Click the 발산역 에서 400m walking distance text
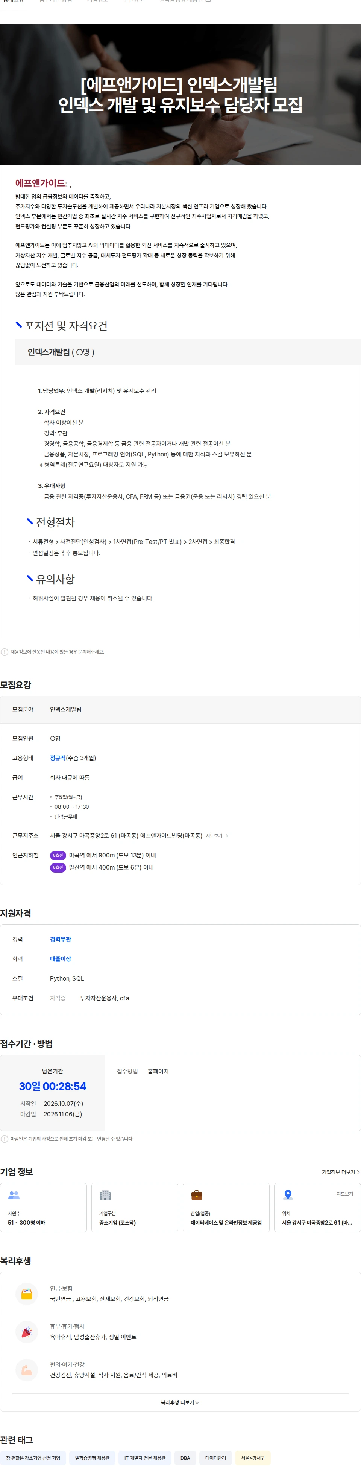This screenshot has width=361, height=1482. [111, 868]
